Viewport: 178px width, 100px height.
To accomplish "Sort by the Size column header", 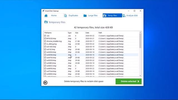I will (77, 33).
